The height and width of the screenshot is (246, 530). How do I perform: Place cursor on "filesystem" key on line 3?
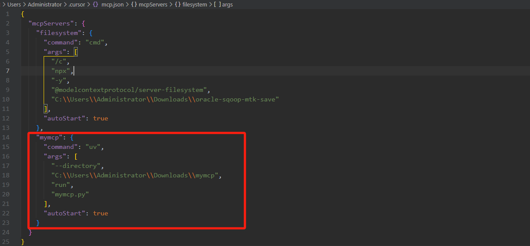point(58,33)
